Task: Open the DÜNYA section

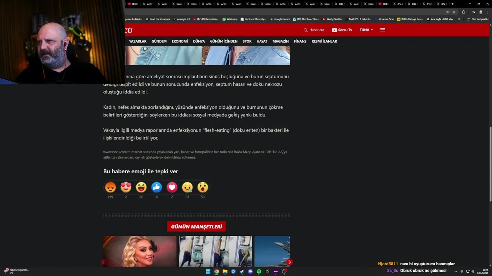Action: pos(199,41)
